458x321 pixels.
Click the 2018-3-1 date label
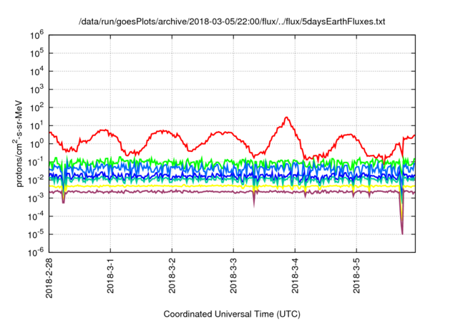pos(110,275)
